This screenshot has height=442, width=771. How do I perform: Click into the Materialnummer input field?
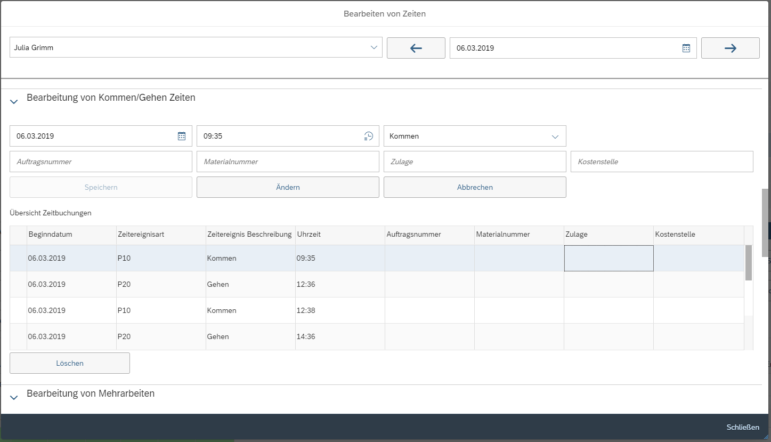point(288,162)
